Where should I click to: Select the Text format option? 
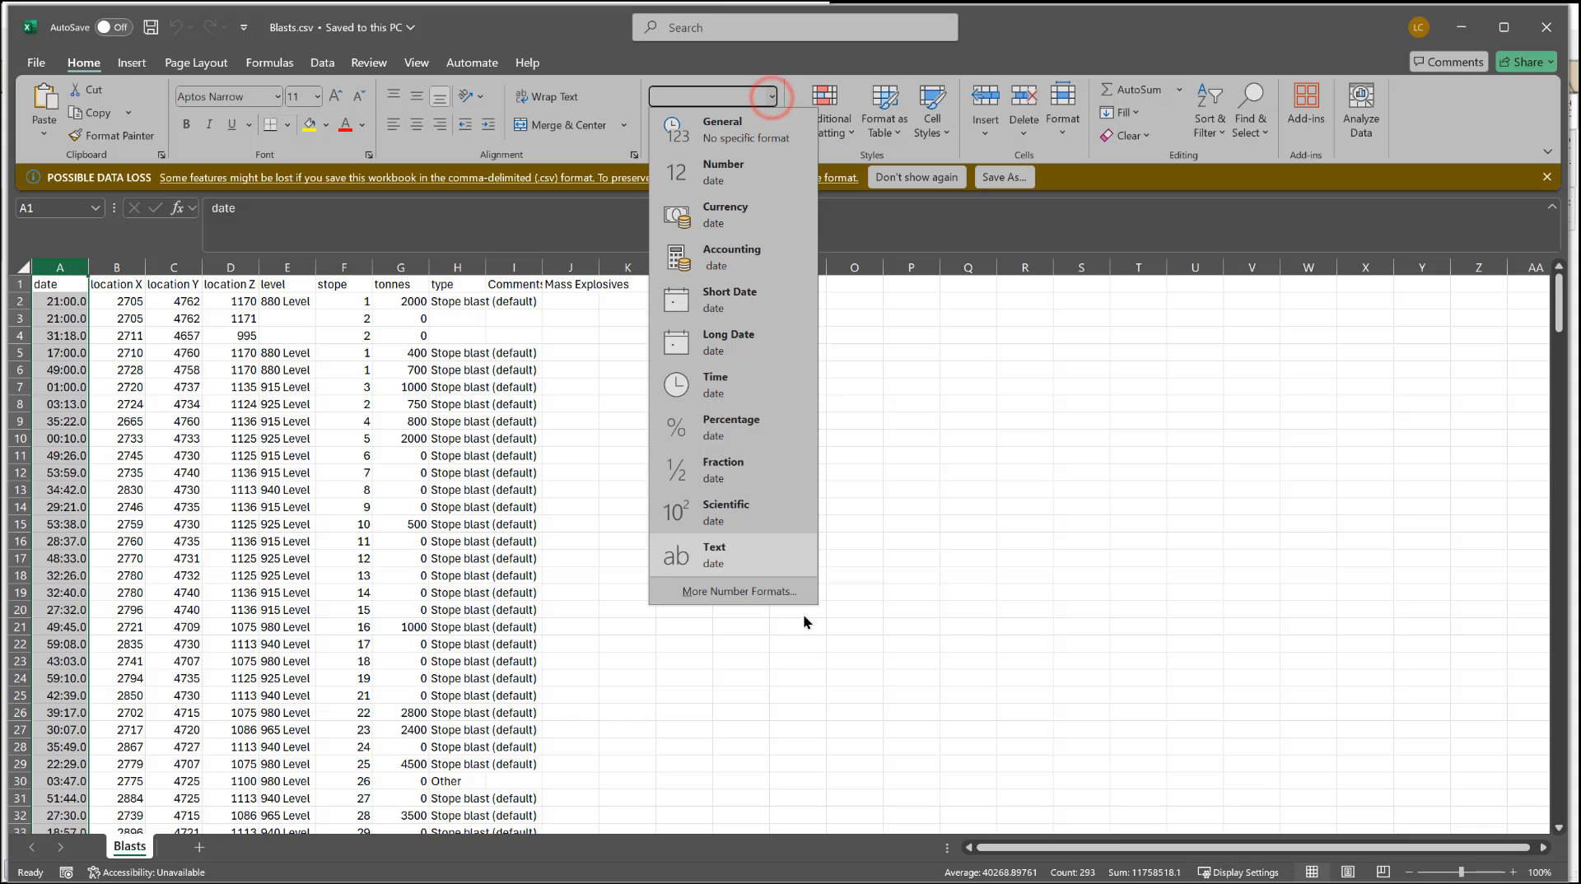[x=733, y=555]
